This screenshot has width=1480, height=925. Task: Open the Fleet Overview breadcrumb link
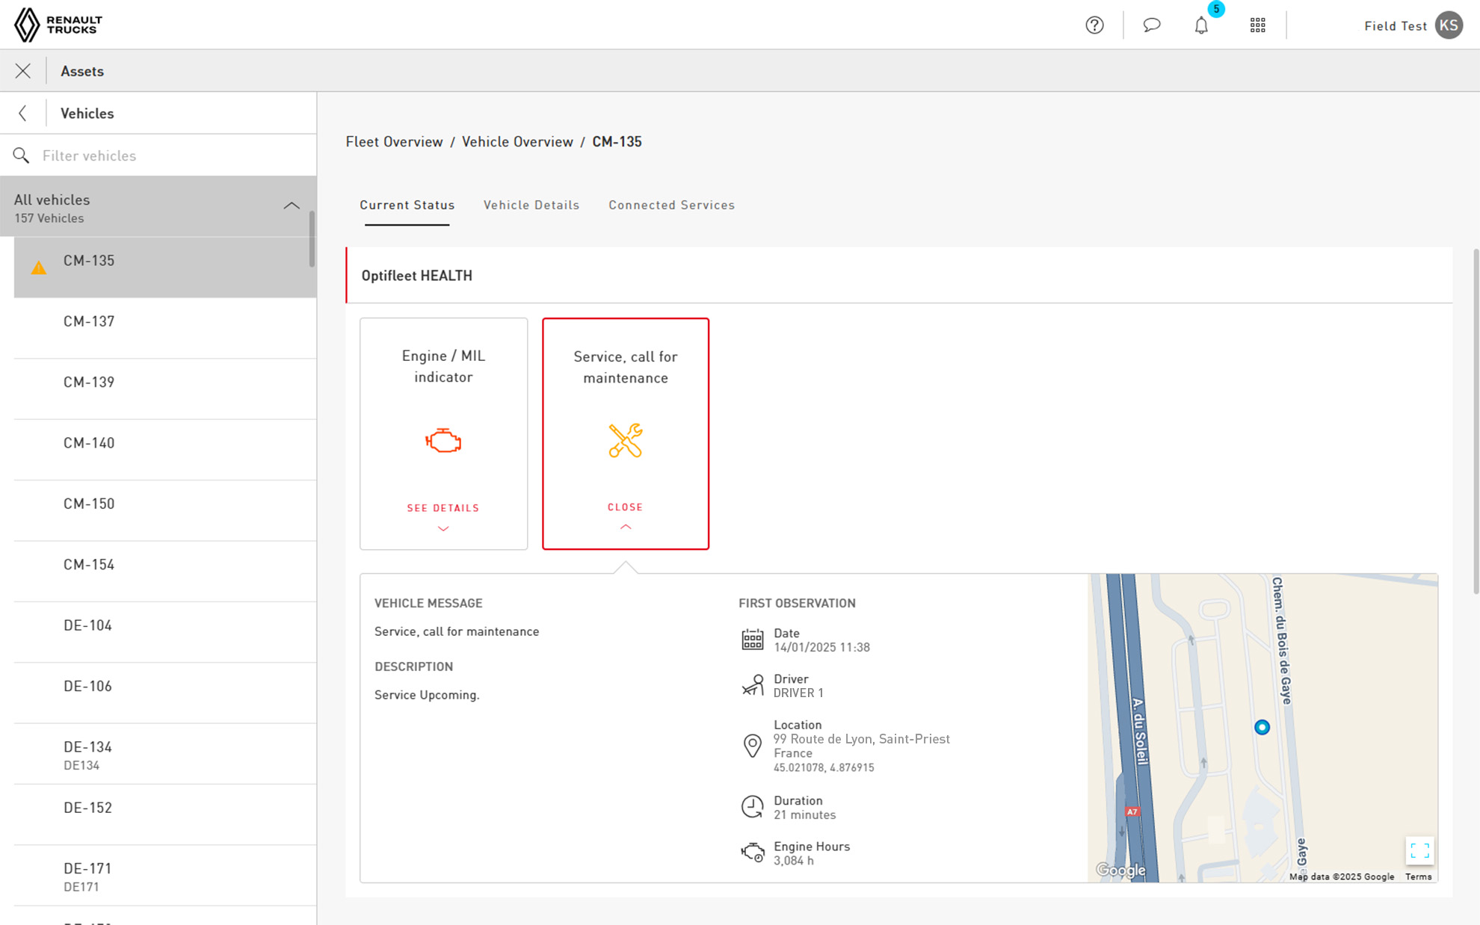pos(394,142)
